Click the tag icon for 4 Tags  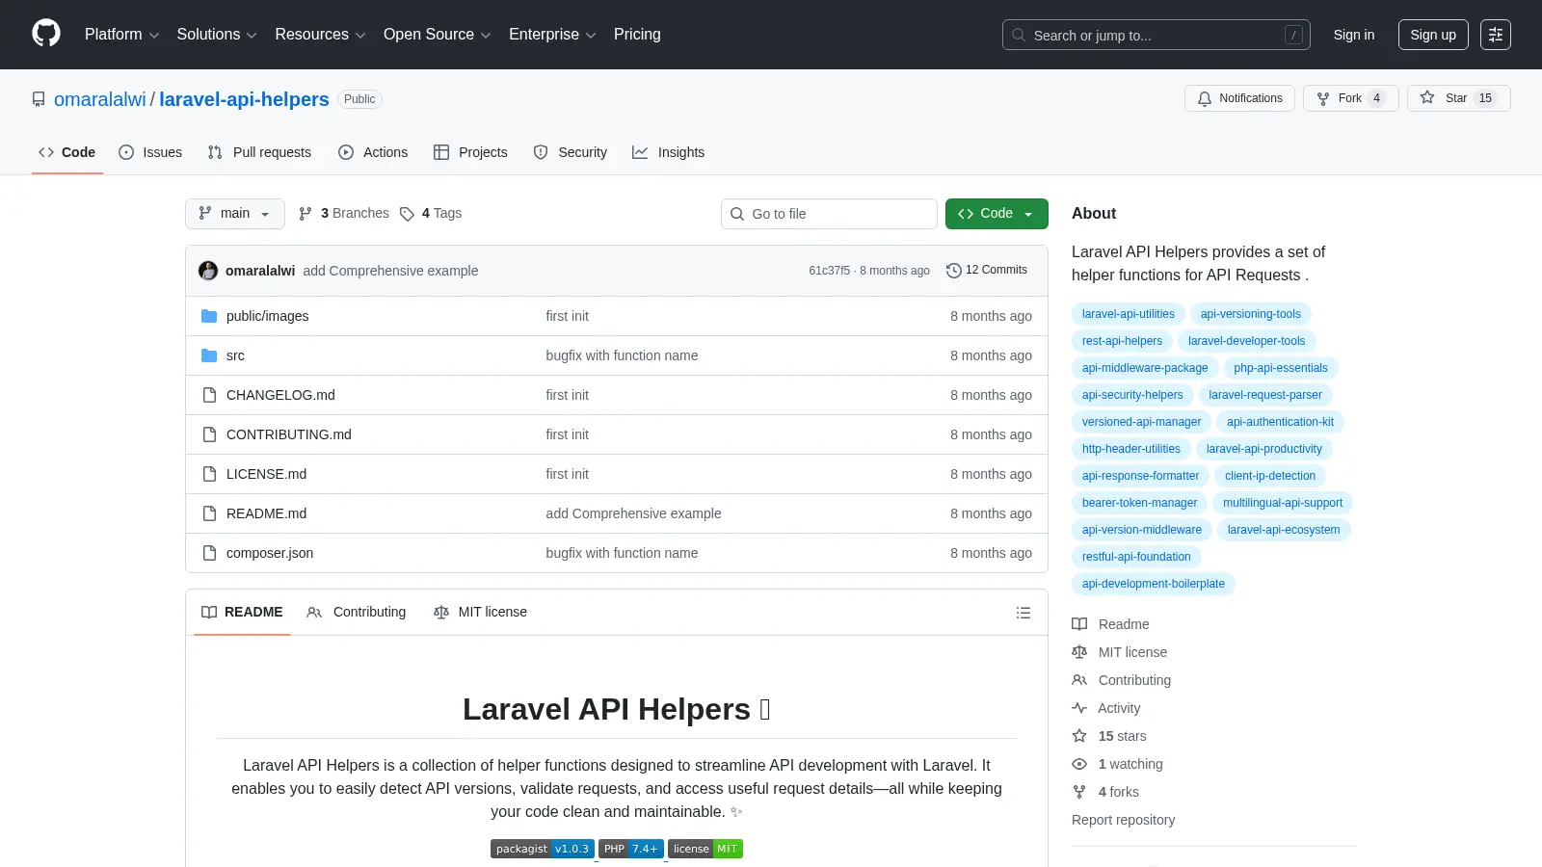click(407, 214)
